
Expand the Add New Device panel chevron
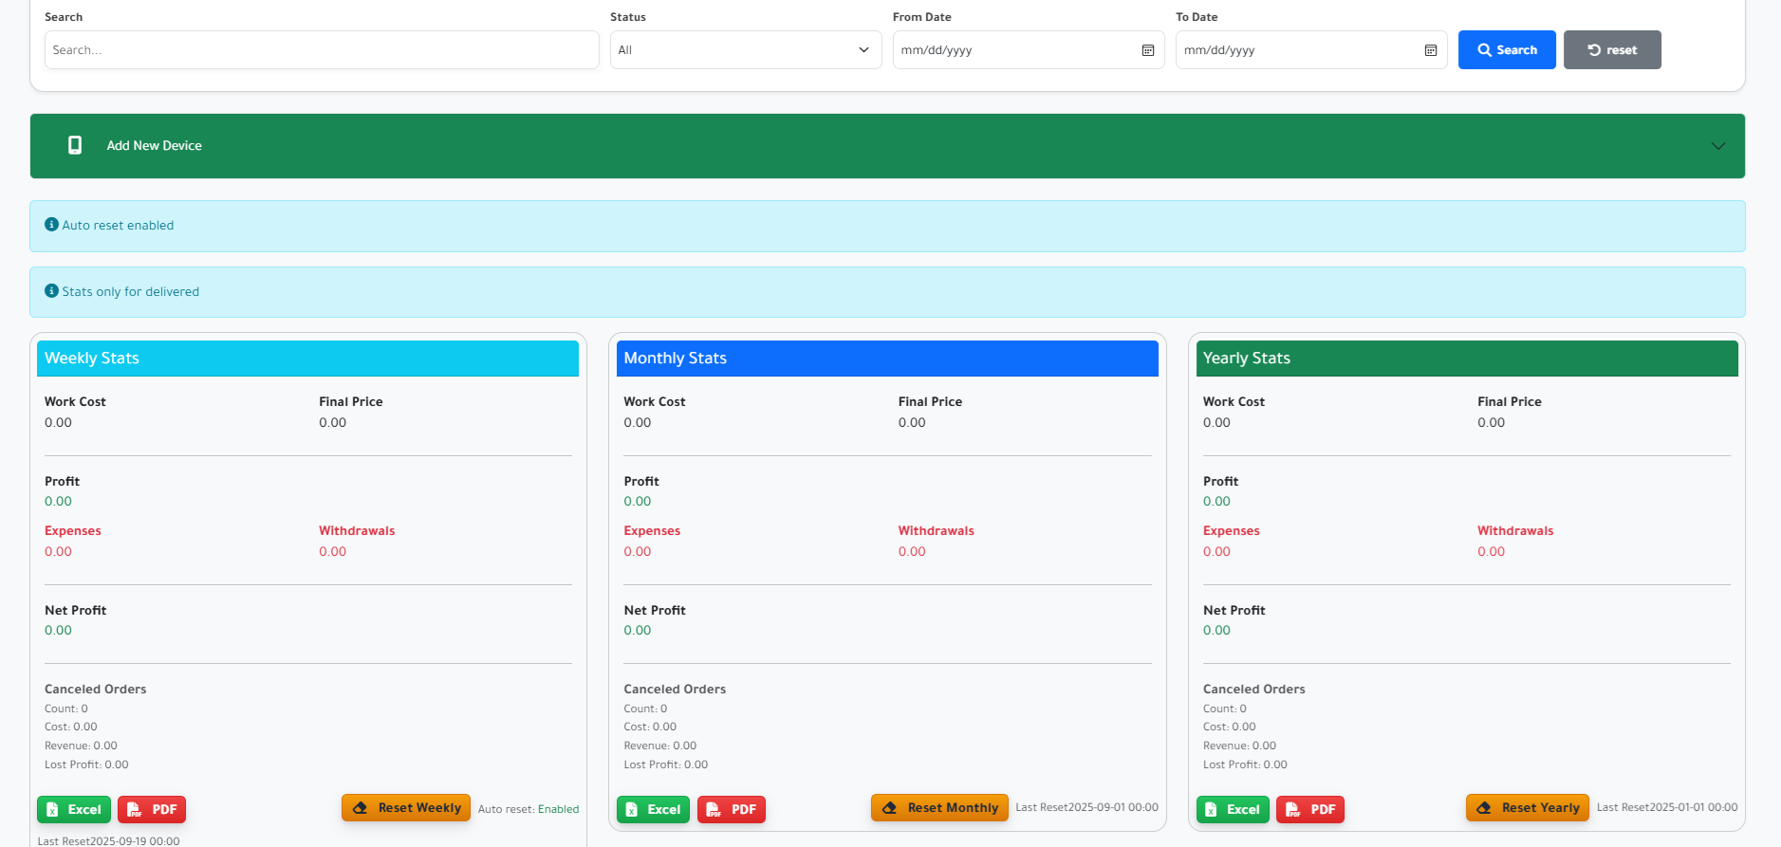(x=1717, y=146)
